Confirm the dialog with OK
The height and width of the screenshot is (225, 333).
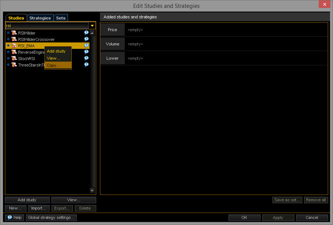click(244, 217)
